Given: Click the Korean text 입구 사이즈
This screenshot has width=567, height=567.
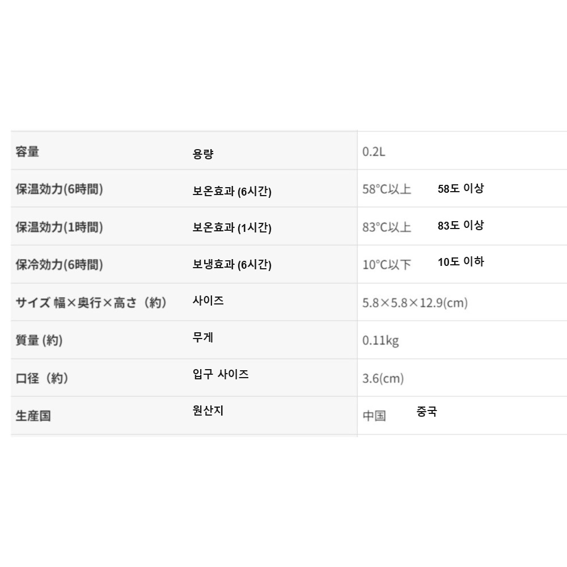Looking at the screenshot, I should click(221, 374).
